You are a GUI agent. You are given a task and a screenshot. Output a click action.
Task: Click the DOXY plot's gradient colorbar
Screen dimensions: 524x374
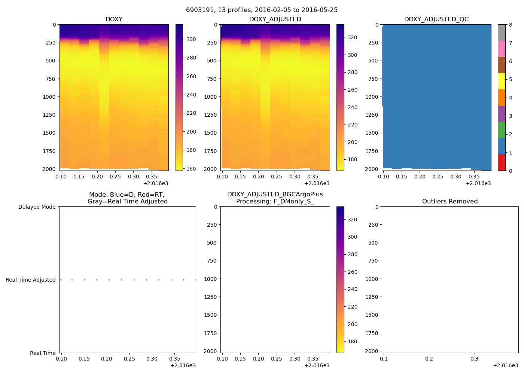179,97
